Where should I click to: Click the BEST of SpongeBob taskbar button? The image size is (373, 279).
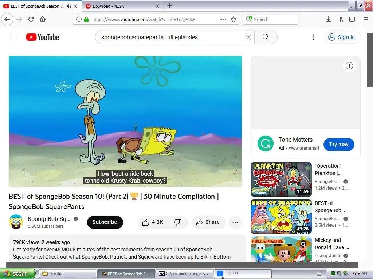(126, 274)
